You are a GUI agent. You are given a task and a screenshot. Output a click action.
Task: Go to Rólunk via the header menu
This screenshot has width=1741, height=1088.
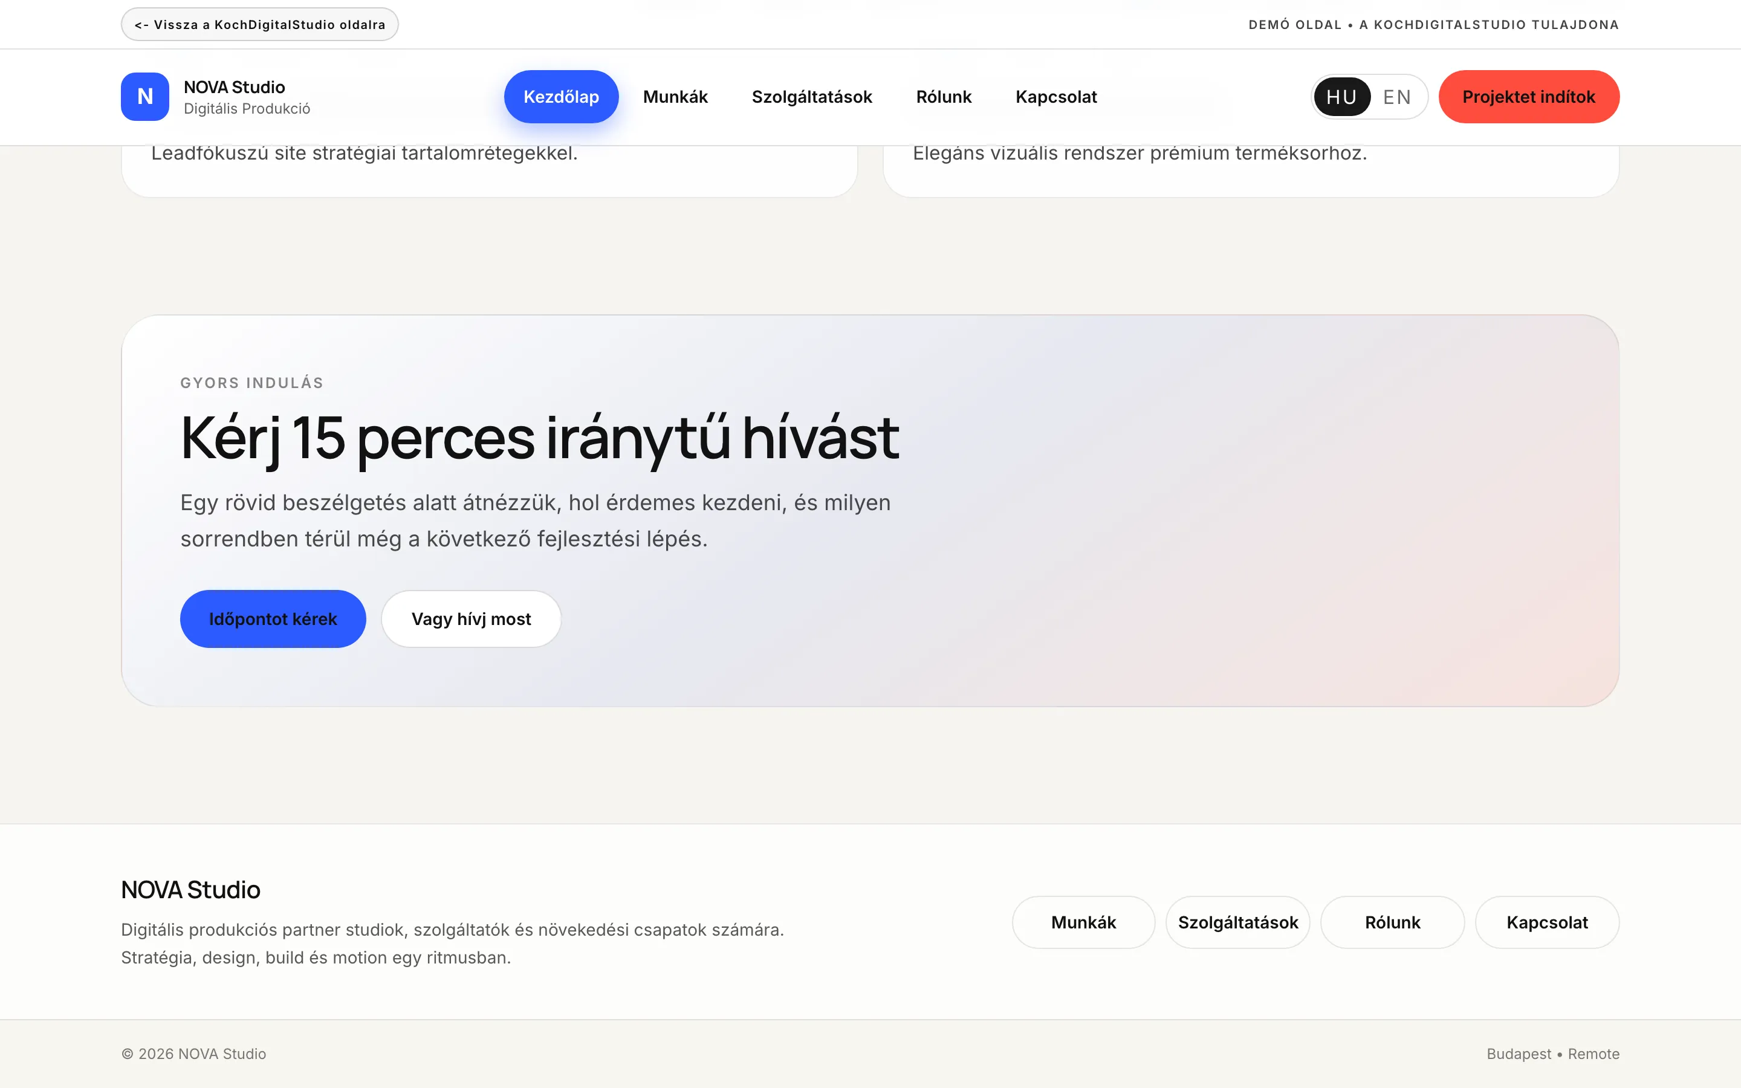944,97
